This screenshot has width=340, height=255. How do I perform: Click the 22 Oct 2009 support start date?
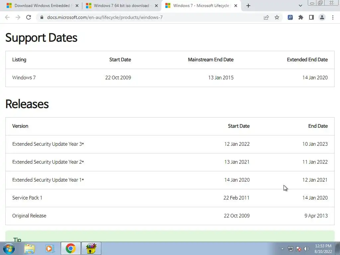tap(118, 78)
